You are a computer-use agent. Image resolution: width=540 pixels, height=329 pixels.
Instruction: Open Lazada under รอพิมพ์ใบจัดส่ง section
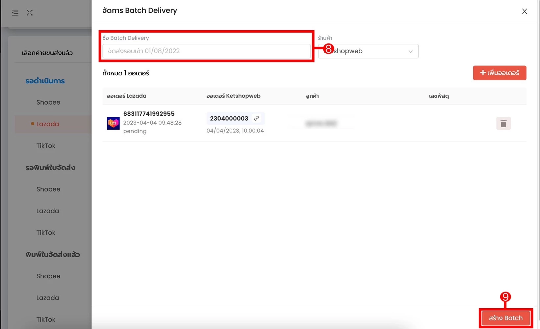pos(48,211)
